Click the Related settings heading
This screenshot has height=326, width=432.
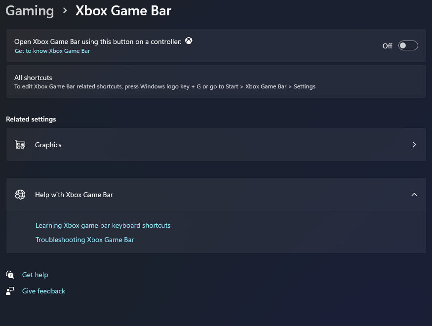31,119
